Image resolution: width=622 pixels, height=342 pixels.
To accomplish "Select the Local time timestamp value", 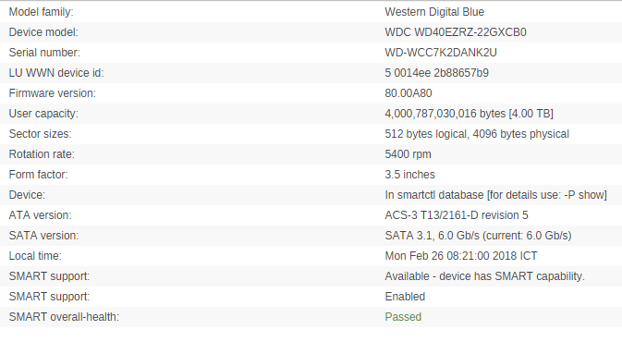I will [461, 256].
